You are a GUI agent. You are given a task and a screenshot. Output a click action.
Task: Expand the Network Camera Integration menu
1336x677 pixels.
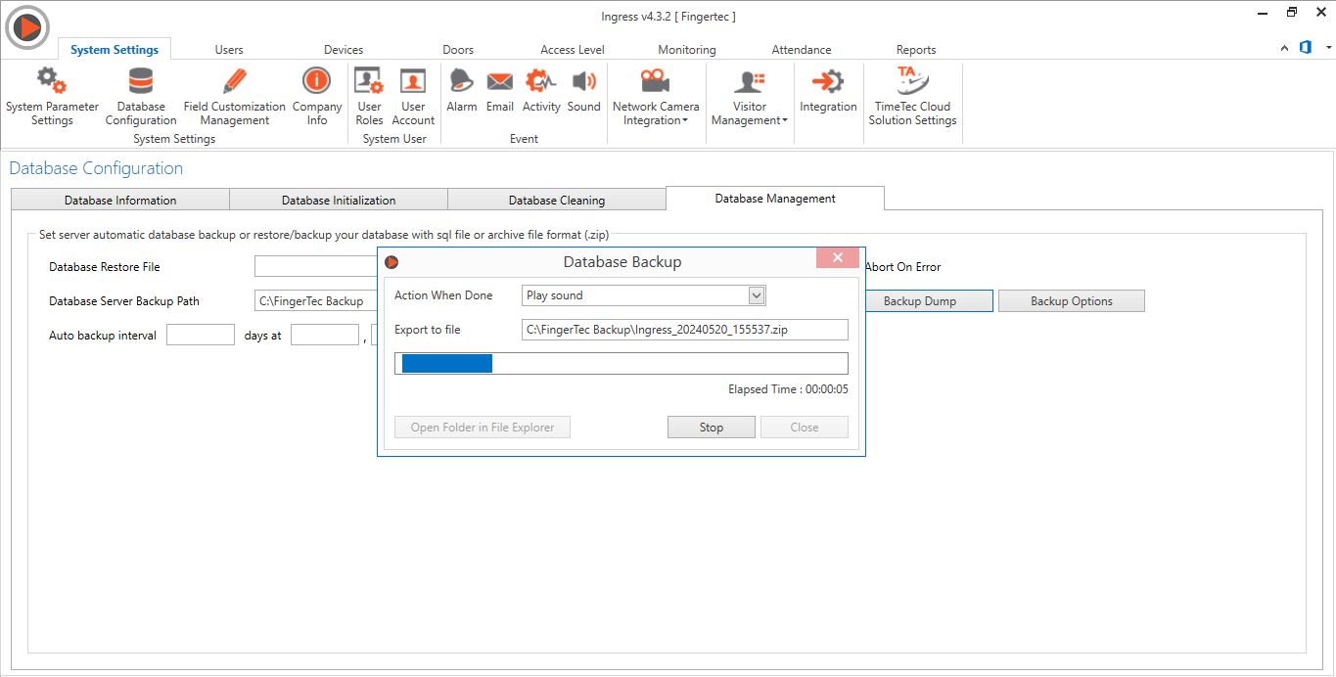coord(656,97)
